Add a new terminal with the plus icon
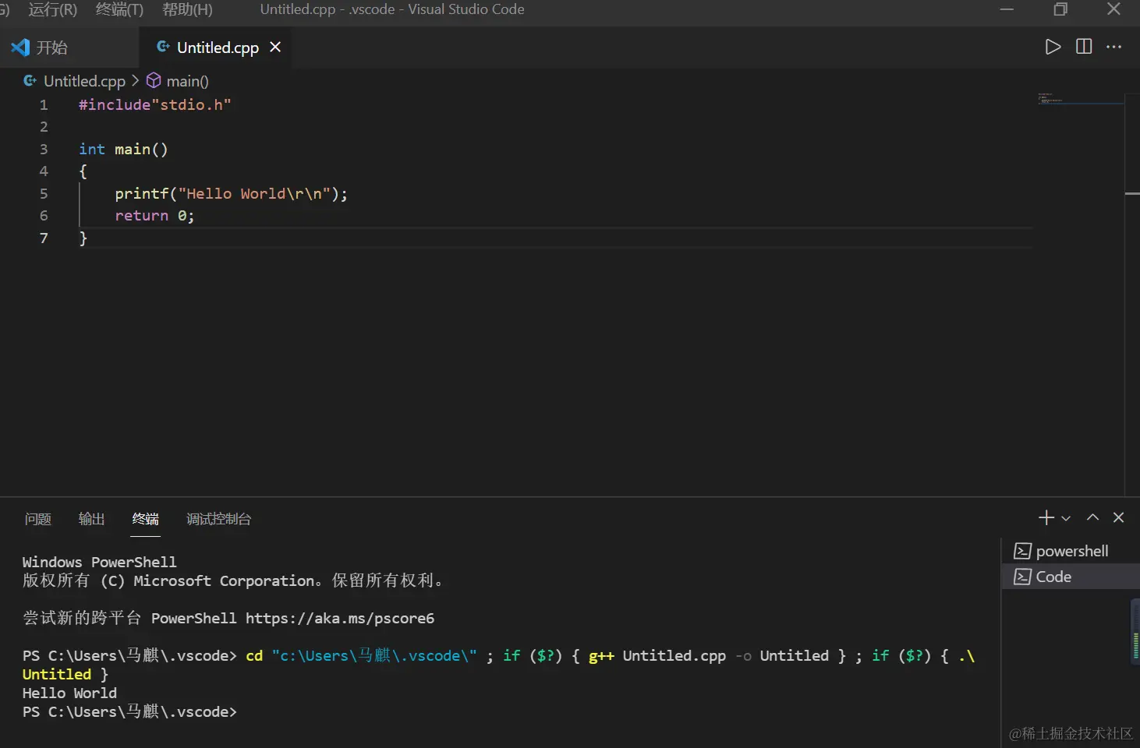Viewport: 1140px width, 748px height. (1046, 517)
